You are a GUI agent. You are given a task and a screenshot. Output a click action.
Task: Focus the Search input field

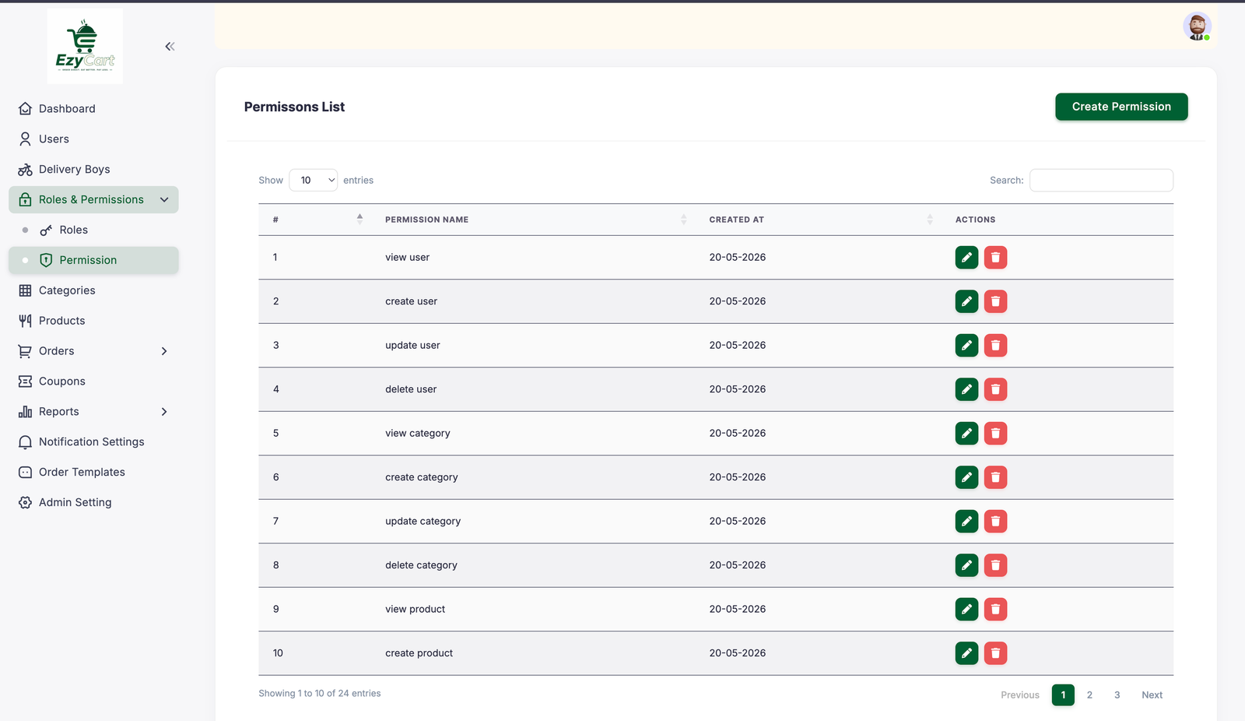[x=1101, y=180]
